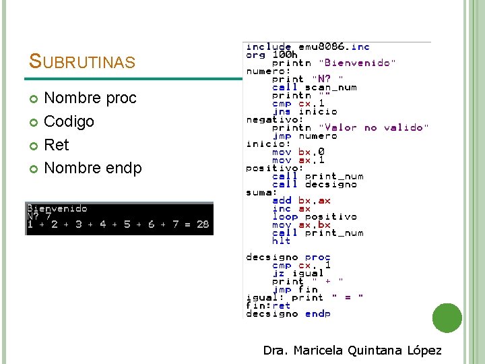Click the 'jmp fin' instruction
Image resolution: width=485 pixels, height=364 pixels.
[x=295, y=289]
